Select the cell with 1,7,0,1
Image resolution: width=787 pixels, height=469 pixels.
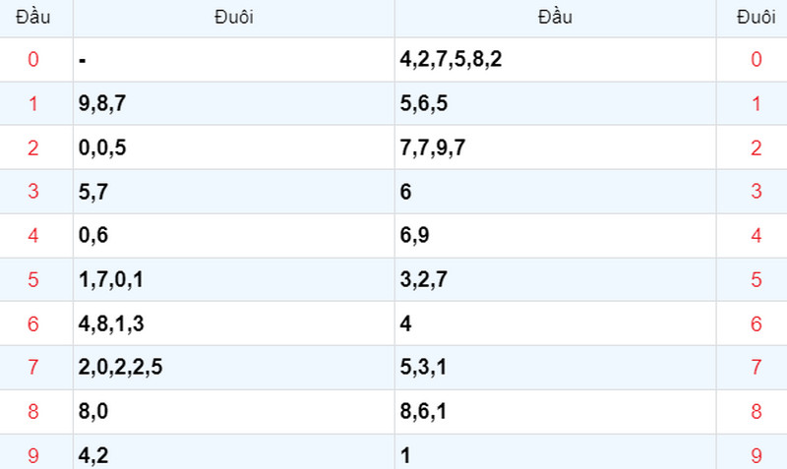(234, 279)
